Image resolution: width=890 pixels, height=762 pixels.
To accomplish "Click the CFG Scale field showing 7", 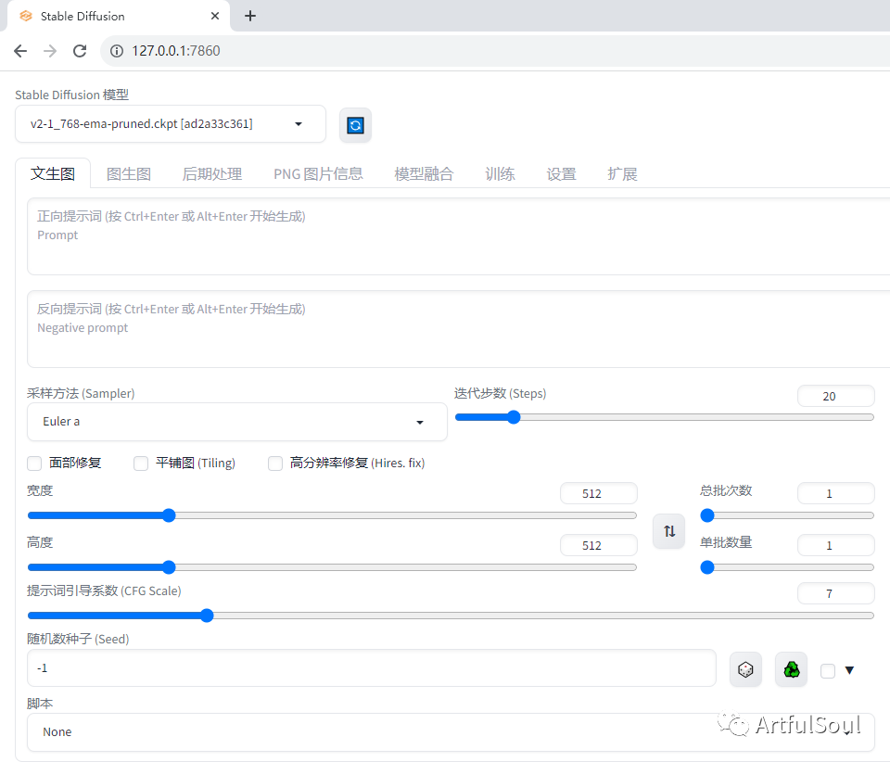I will (x=836, y=593).
